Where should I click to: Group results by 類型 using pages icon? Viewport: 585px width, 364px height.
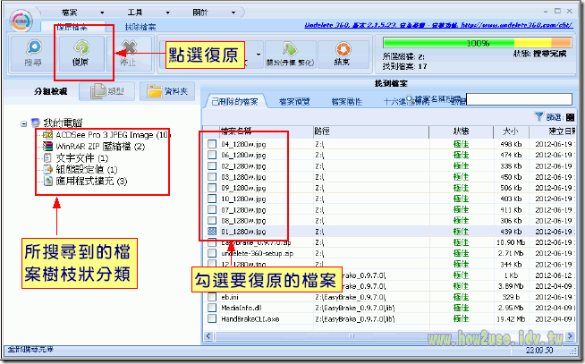[107, 91]
